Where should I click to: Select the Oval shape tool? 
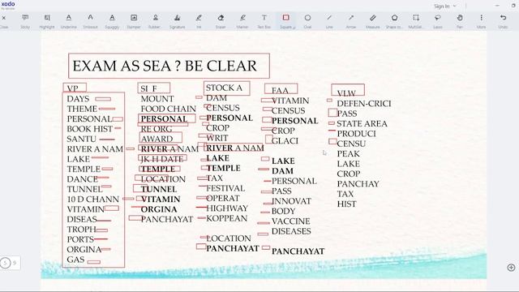(307, 20)
